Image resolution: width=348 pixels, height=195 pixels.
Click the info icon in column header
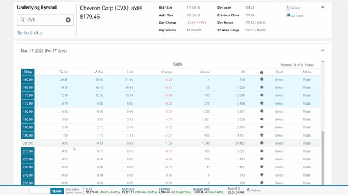pos(262,72)
